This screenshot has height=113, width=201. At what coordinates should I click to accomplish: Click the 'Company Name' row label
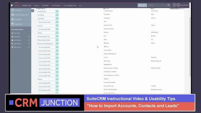tap(108, 11)
